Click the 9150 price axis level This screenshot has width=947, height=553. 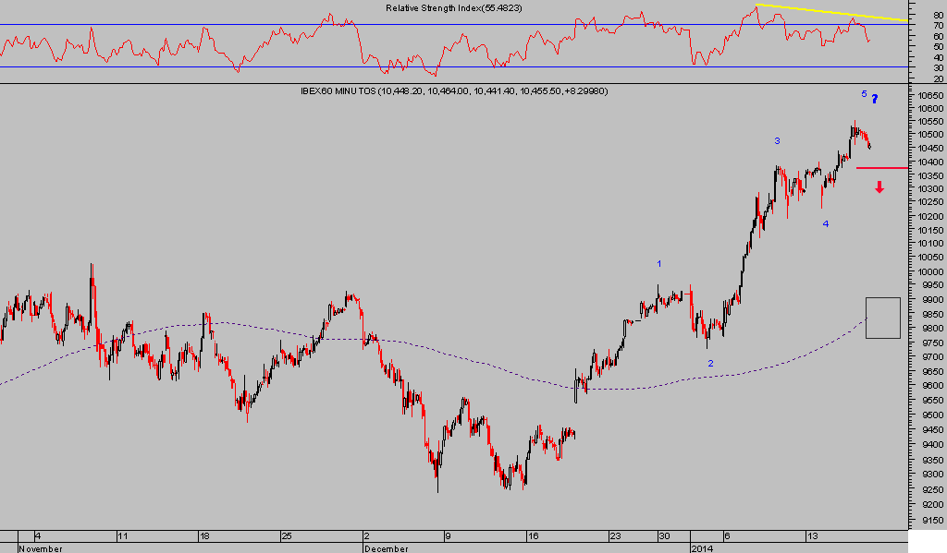928,522
